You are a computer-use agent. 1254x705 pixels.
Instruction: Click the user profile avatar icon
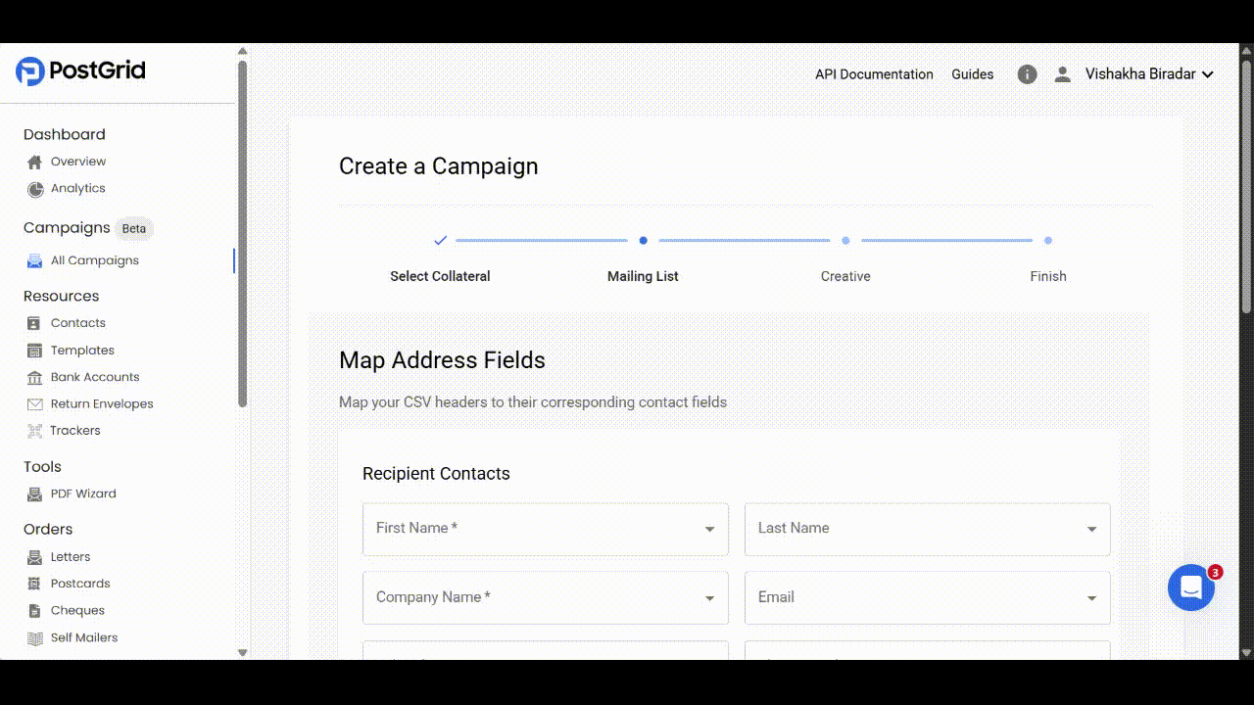click(1062, 74)
